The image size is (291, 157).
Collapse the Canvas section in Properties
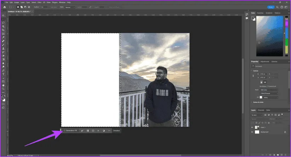pyautogui.click(x=252, y=71)
